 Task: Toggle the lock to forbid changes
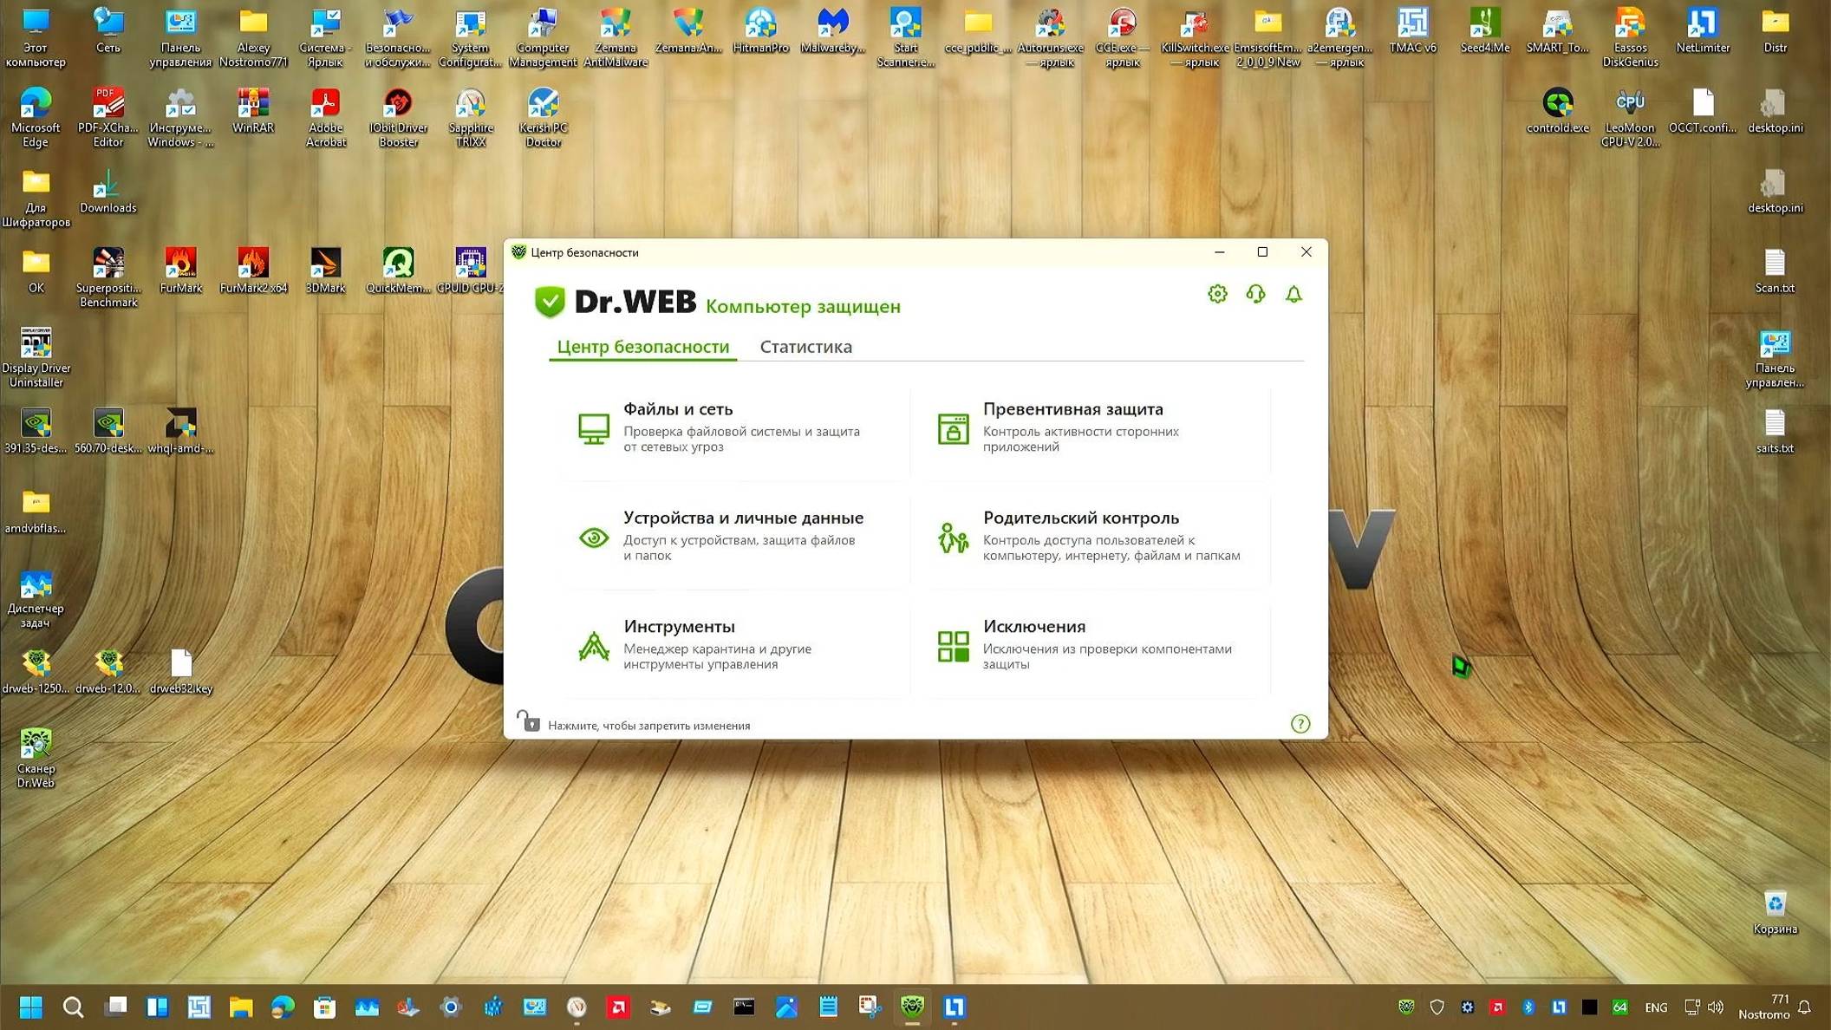(x=528, y=721)
